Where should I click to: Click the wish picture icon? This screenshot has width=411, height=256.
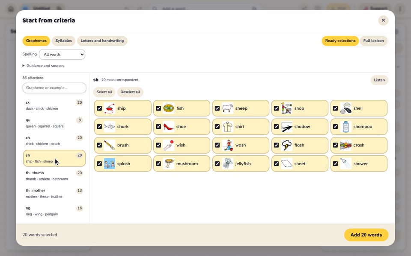click(x=169, y=145)
